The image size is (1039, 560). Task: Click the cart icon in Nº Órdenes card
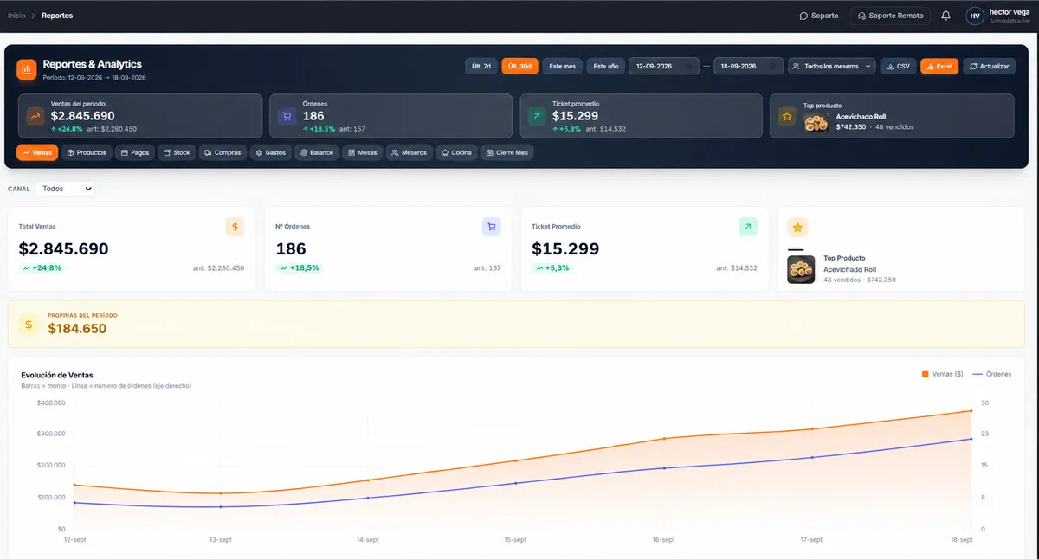click(492, 227)
